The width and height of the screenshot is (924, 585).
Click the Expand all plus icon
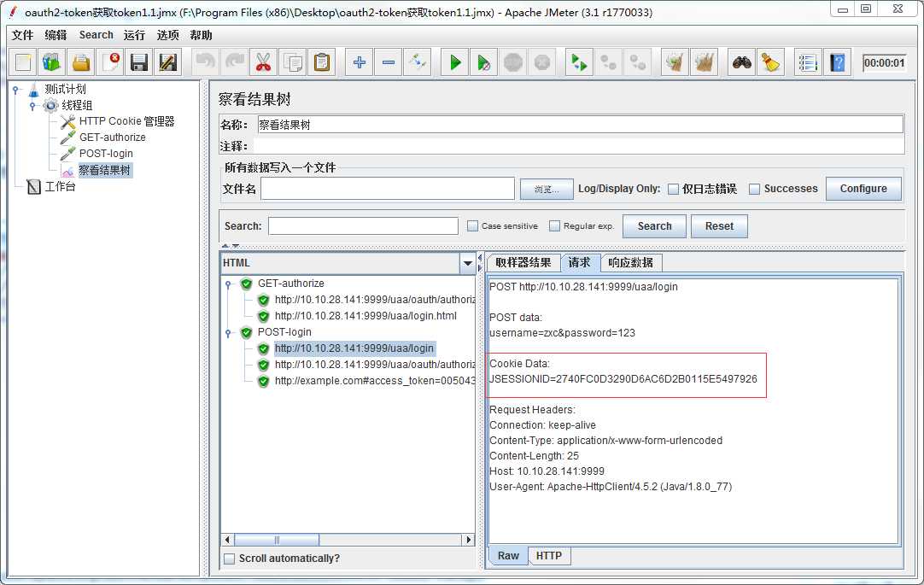coord(360,61)
